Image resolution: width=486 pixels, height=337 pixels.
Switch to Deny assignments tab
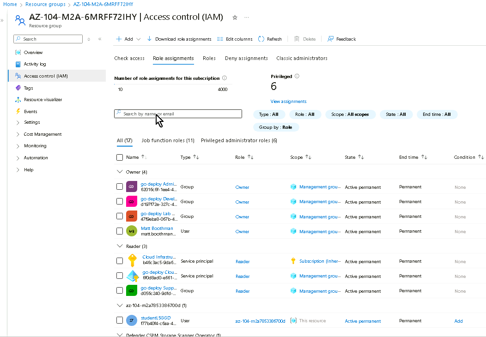[x=246, y=58]
